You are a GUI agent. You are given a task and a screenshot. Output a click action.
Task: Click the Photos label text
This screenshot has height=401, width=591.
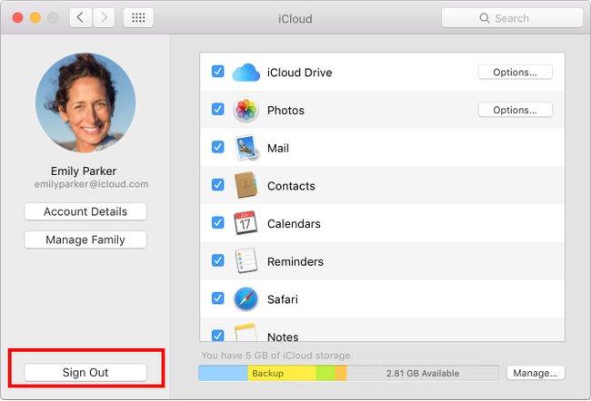click(x=285, y=111)
